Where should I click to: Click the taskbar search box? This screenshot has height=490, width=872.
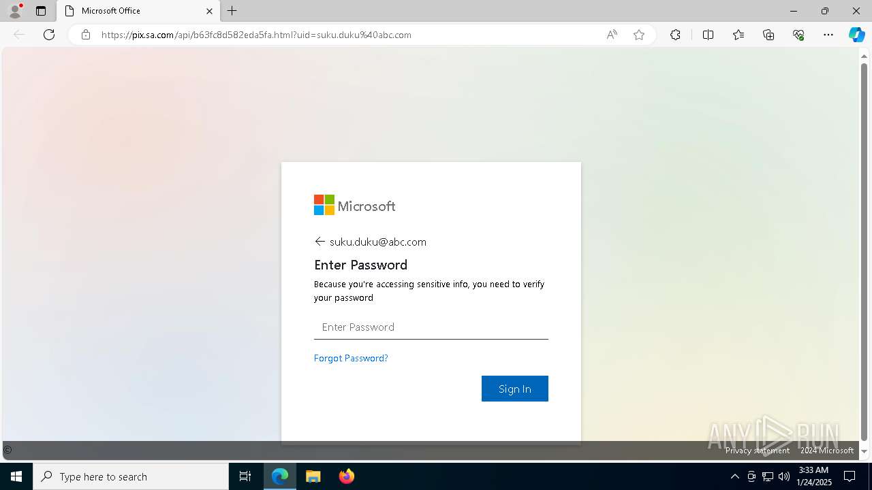pyautogui.click(x=131, y=476)
